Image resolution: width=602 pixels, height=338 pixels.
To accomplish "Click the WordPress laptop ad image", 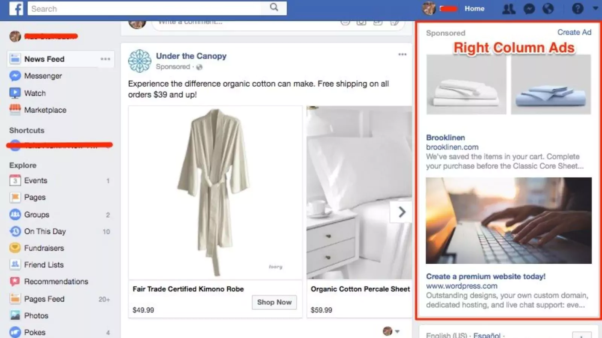I will tap(509, 220).
